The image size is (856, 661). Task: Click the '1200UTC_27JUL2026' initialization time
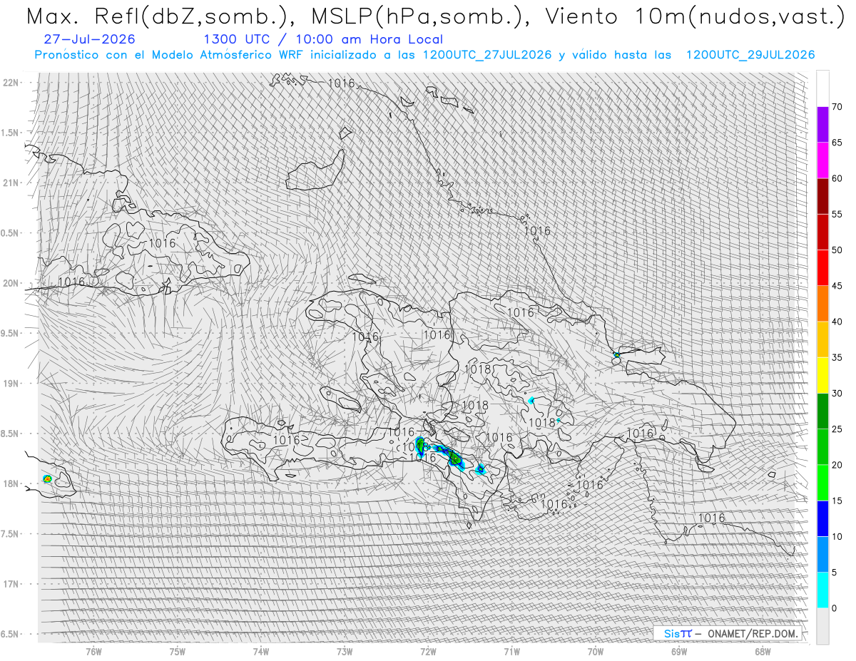point(487,55)
